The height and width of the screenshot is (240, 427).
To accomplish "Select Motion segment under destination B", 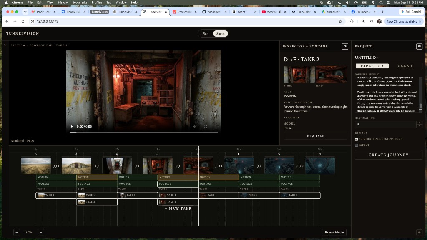I will click(97, 177).
